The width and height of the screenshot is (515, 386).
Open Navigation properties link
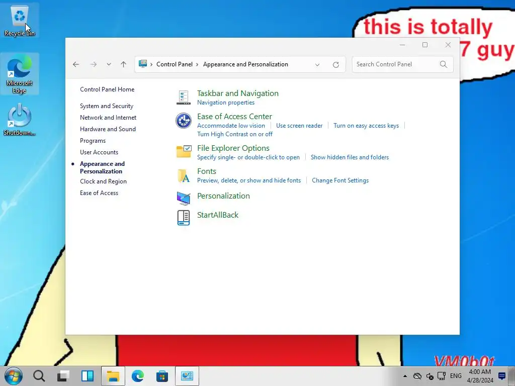(x=226, y=103)
